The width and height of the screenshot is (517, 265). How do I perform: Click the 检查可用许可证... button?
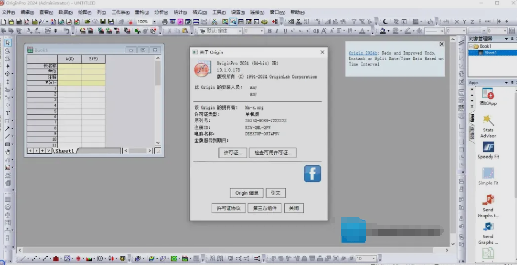pyautogui.click(x=273, y=153)
